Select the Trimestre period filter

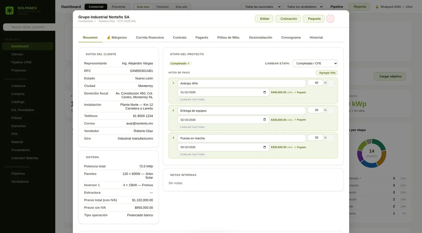pos(162,7)
